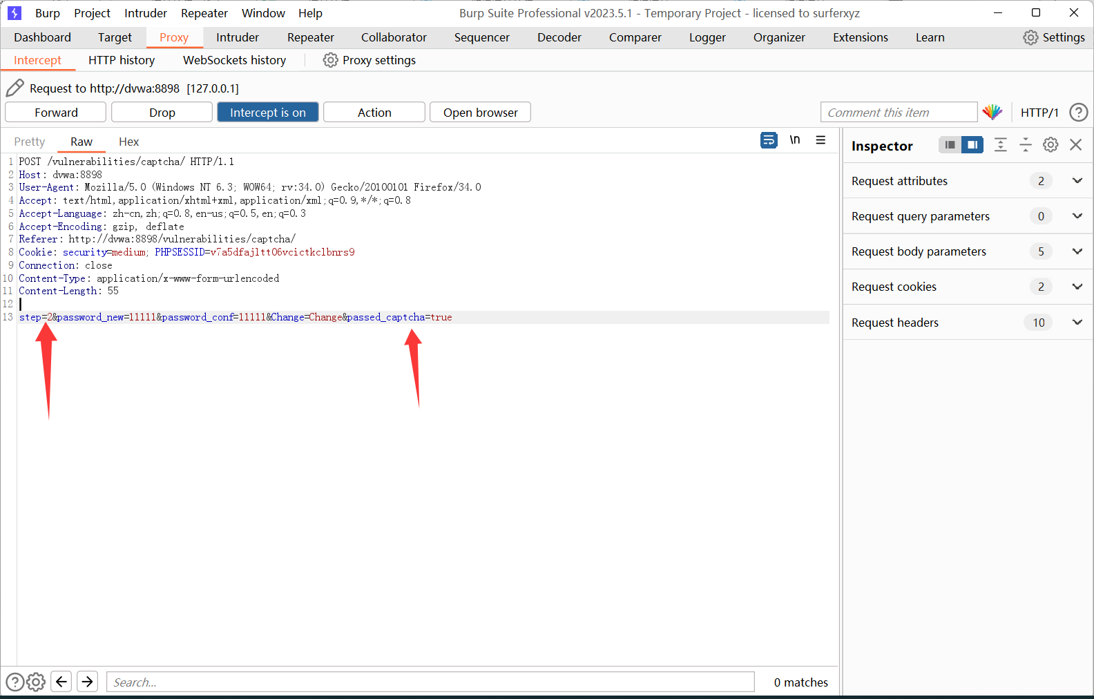
Task: Click the Proxy settings gear icon
Action: click(331, 60)
